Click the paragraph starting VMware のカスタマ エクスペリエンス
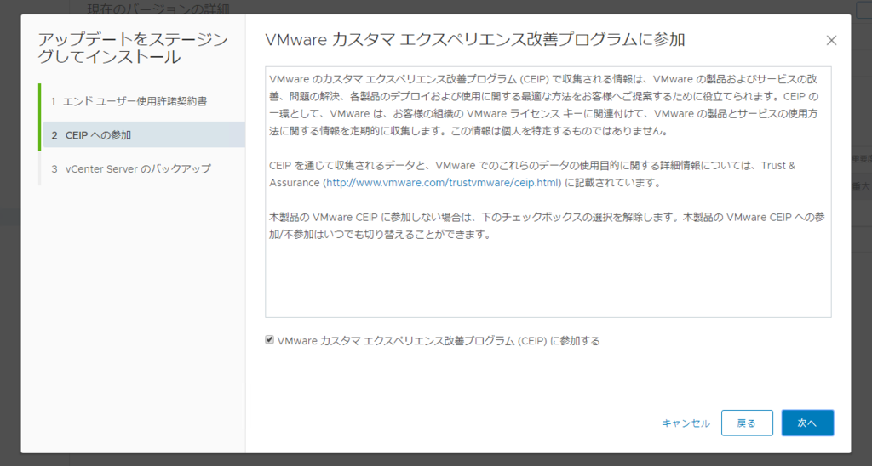The height and width of the screenshot is (466, 872). [x=544, y=105]
